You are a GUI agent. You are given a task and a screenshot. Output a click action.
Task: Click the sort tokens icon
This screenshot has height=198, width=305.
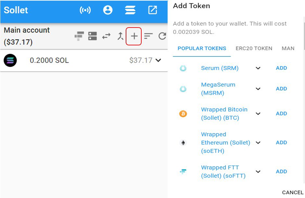click(148, 36)
